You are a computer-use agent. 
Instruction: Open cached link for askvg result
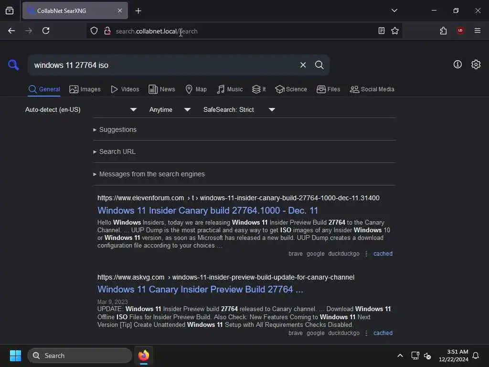pyautogui.click(x=383, y=333)
